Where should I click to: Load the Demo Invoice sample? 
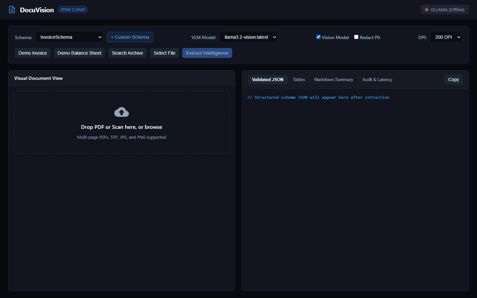33,53
